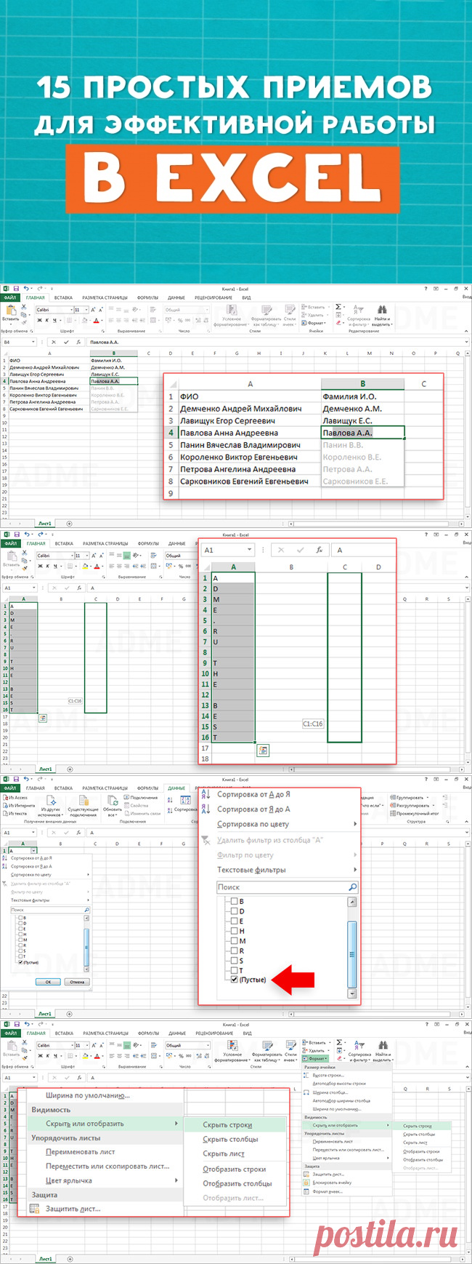Uncheck '(Пустые)' checkbox in enlarged filter list
Image resolution: width=472 pixels, height=1264 pixels.
(234, 980)
